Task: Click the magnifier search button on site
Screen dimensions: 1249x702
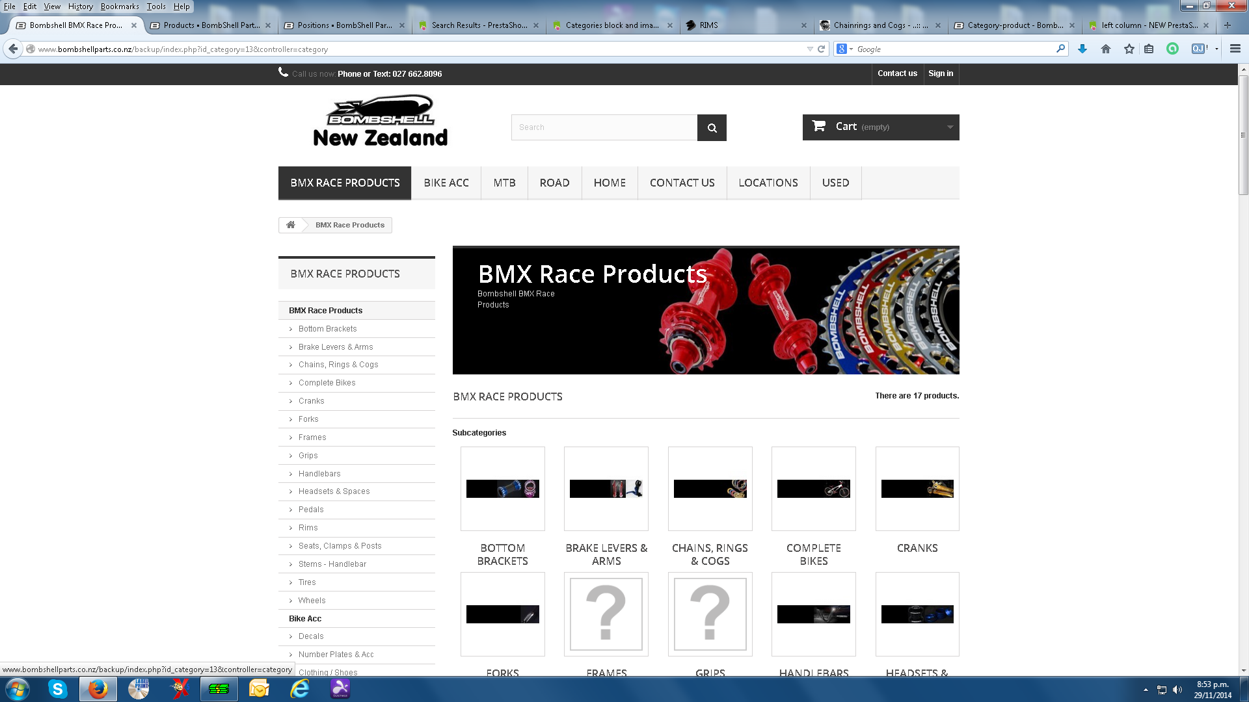Action: [712, 127]
